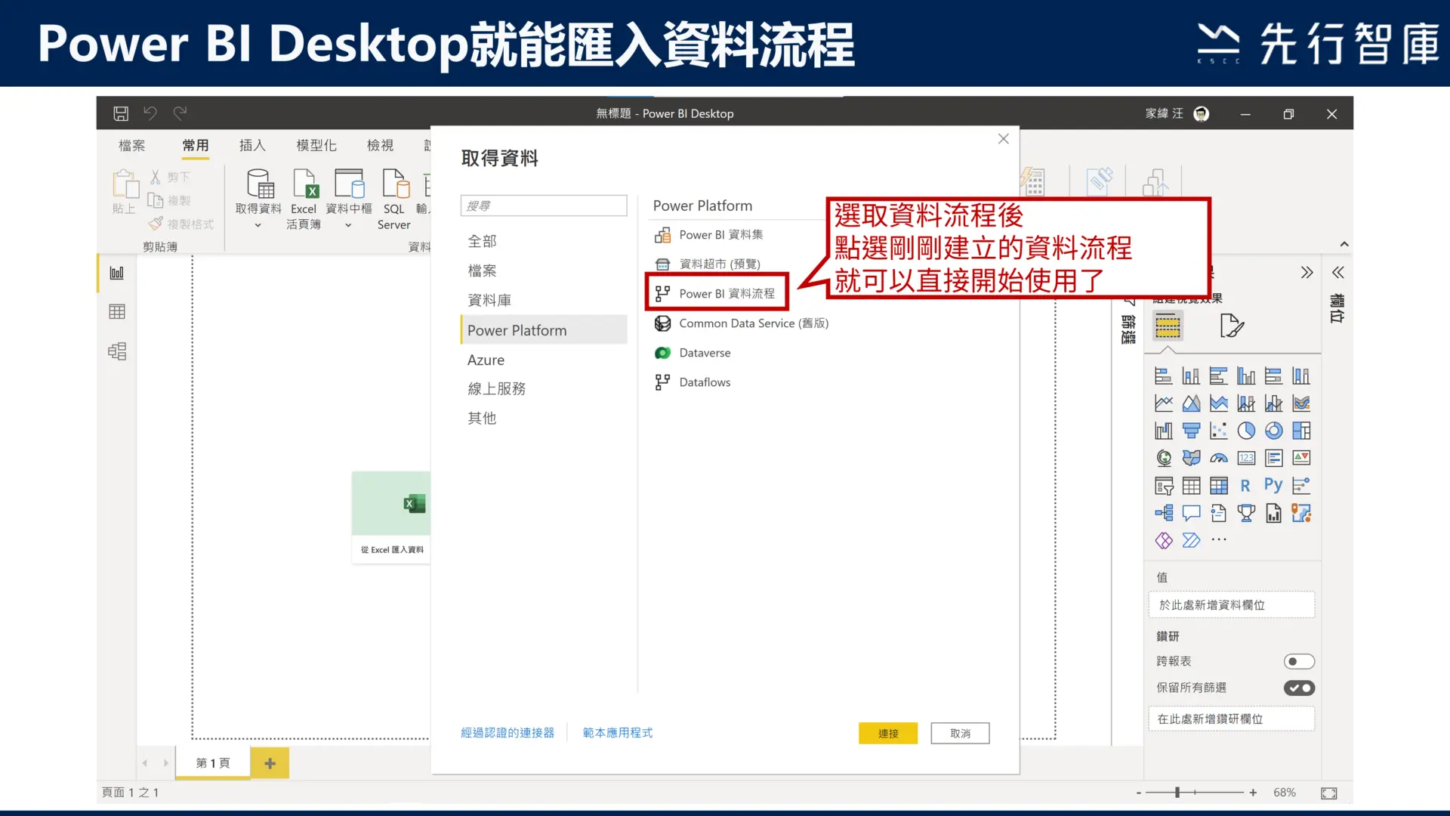
Task: Collapse the ribbon with chevron
Action: pos(1344,244)
